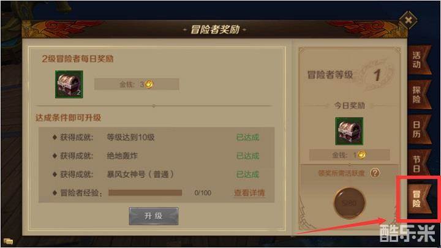Screen dimensions: 441x248
Task: Click the 暴风女神号（普通）achievement row
Action: pyautogui.click(x=156, y=175)
